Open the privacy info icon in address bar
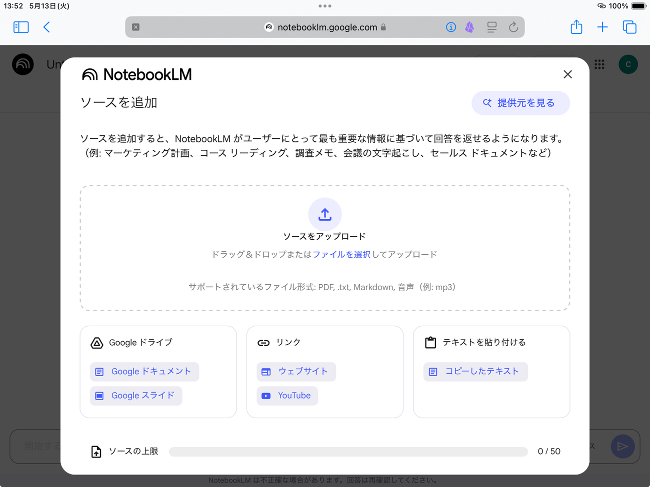 pyautogui.click(x=450, y=27)
